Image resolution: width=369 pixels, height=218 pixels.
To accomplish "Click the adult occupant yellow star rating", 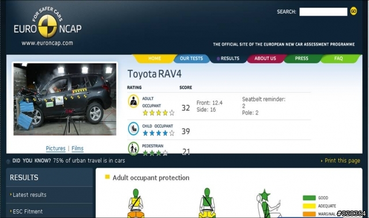I will point(159,113).
